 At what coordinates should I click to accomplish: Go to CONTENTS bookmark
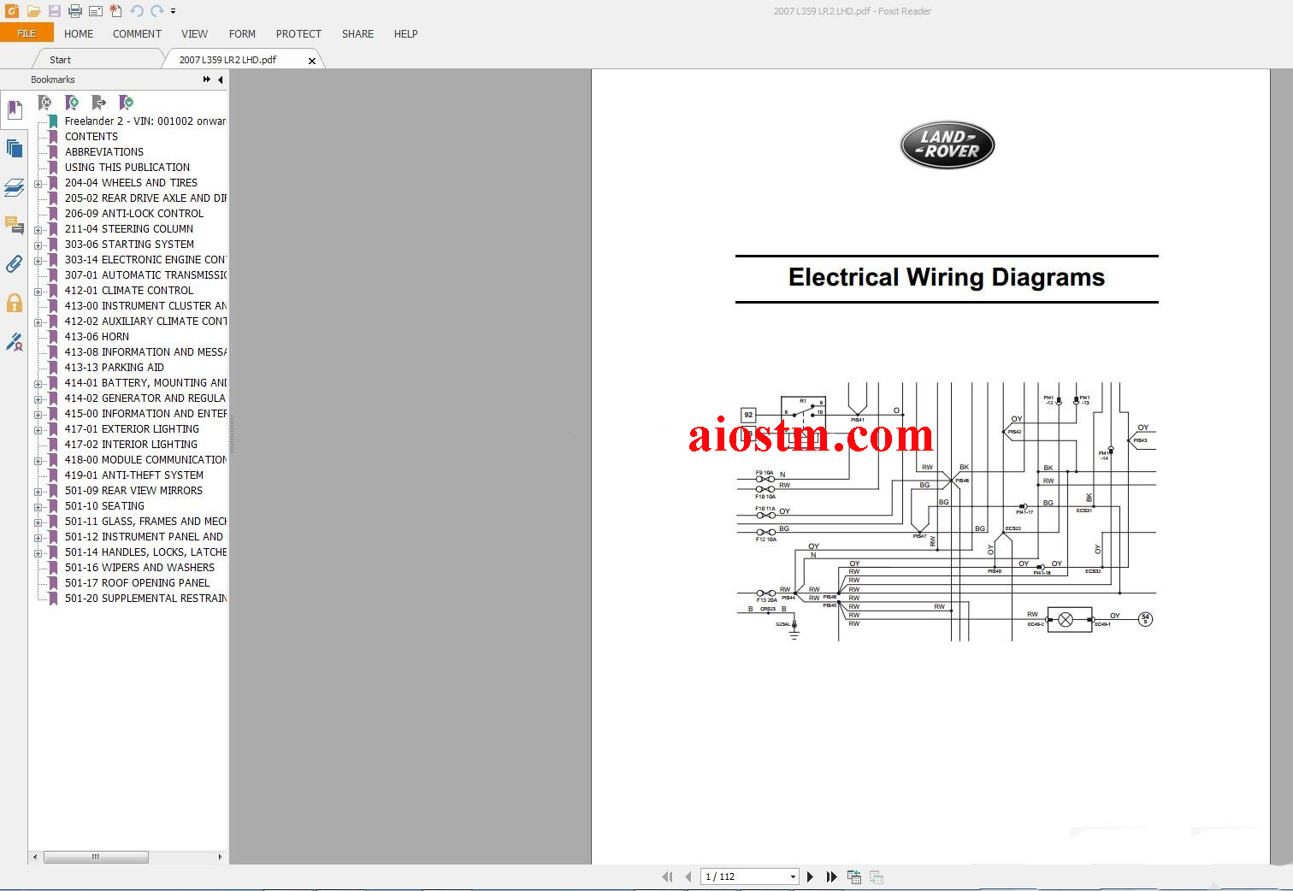click(x=92, y=136)
